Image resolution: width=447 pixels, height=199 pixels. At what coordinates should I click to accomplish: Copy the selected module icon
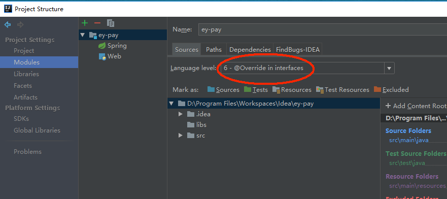[x=110, y=23]
